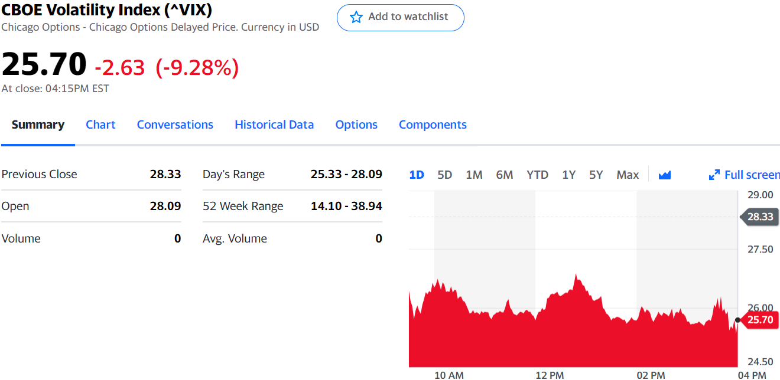780x380 pixels.
Task: Click the 27.50 price axis label
Action: [x=760, y=249]
